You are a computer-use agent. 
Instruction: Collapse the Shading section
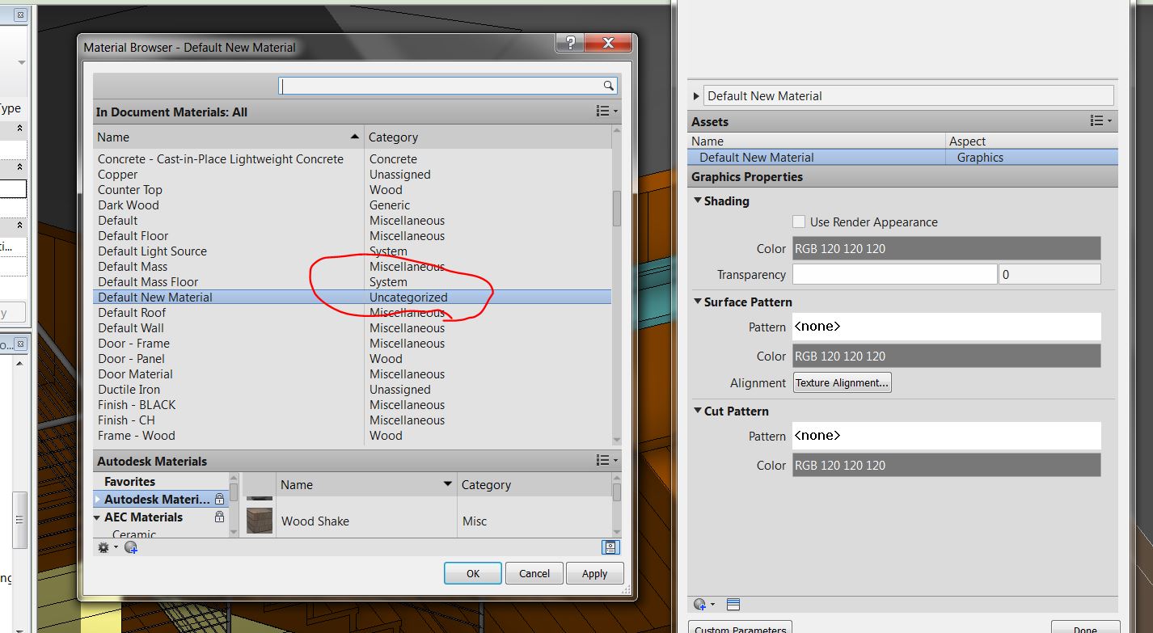(x=698, y=200)
